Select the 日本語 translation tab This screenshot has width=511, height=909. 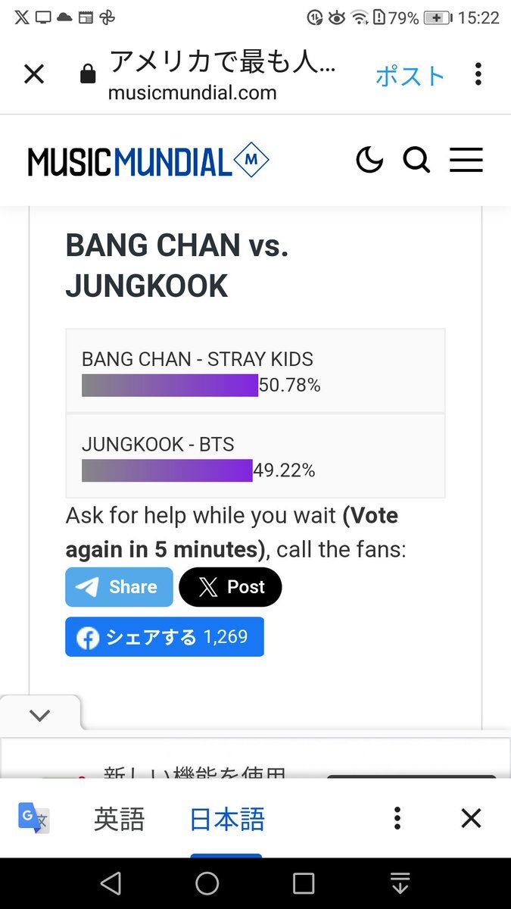click(227, 819)
